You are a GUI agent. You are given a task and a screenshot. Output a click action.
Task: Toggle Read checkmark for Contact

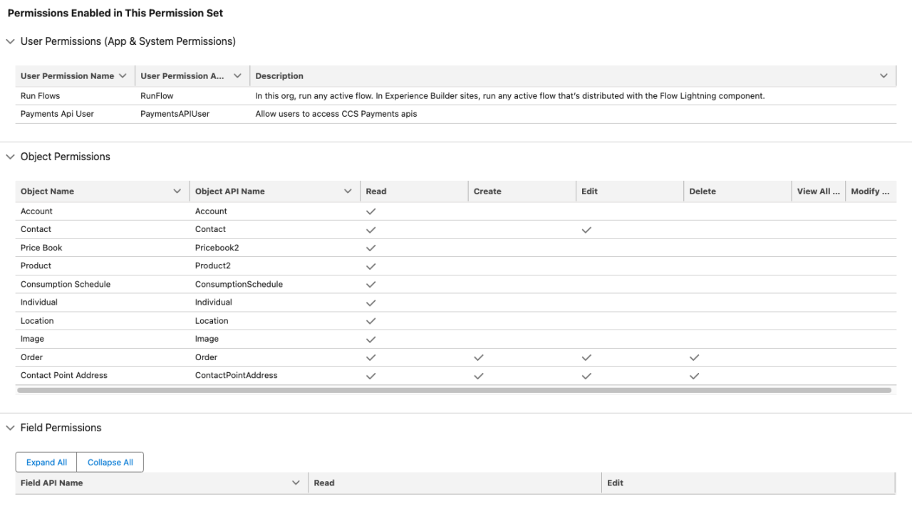pyautogui.click(x=370, y=230)
